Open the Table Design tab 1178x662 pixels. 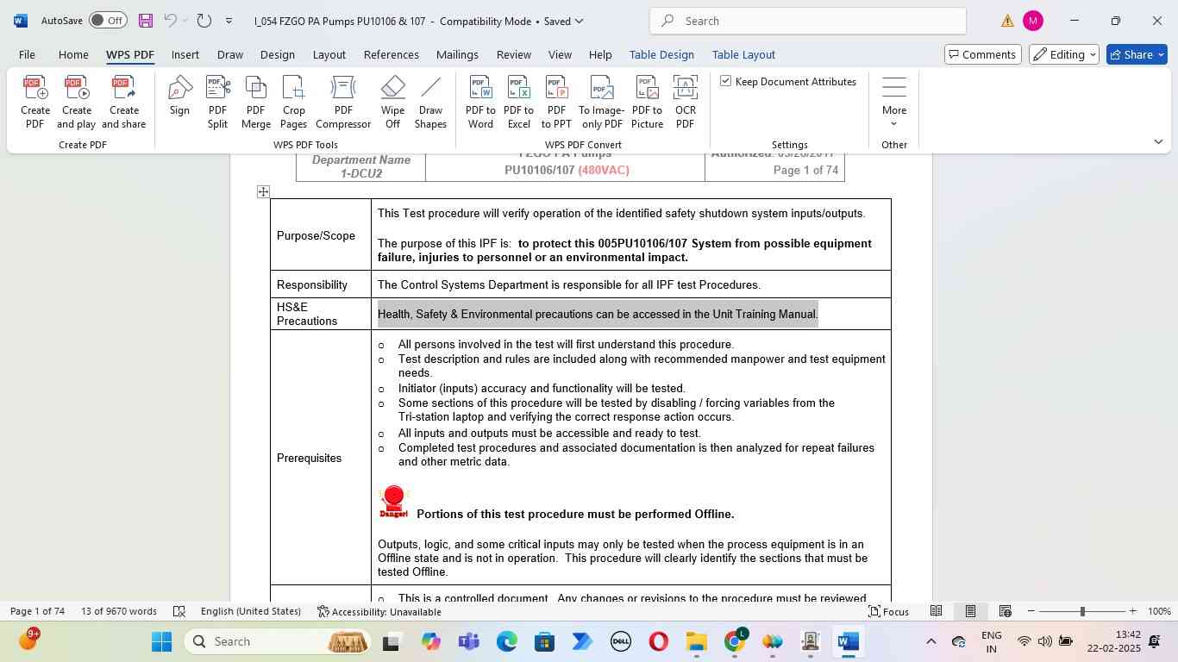tap(661, 54)
